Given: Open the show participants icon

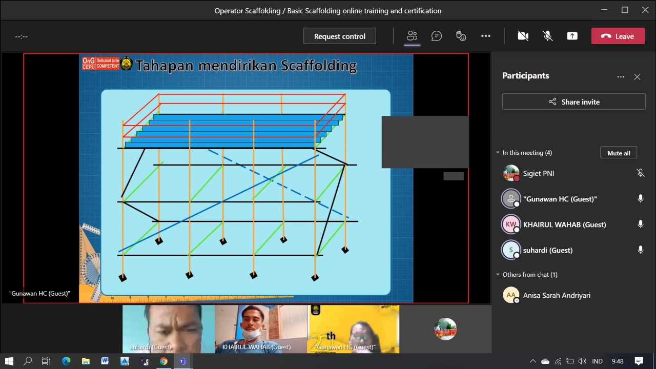Looking at the screenshot, I should coord(412,36).
